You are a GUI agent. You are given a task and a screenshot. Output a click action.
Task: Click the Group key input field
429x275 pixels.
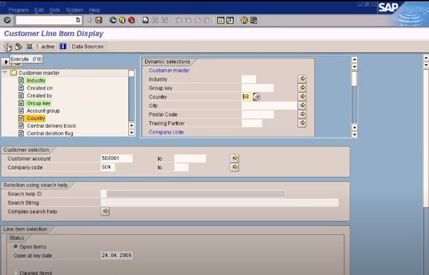257,88
